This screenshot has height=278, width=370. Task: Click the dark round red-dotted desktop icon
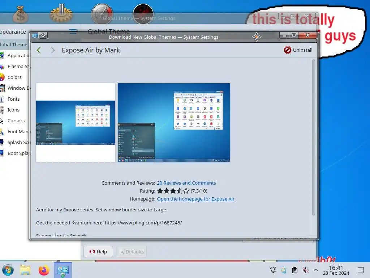point(143,14)
